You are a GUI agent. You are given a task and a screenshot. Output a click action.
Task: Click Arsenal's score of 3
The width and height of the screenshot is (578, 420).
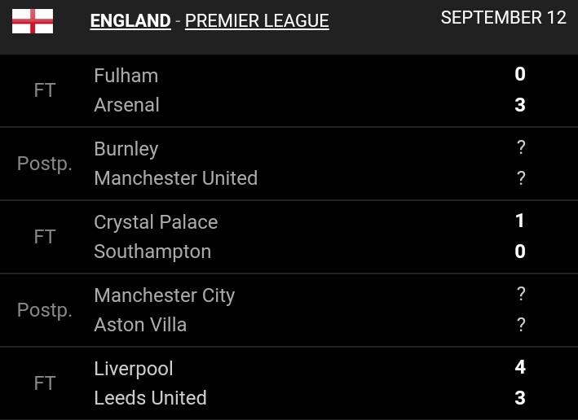click(520, 105)
